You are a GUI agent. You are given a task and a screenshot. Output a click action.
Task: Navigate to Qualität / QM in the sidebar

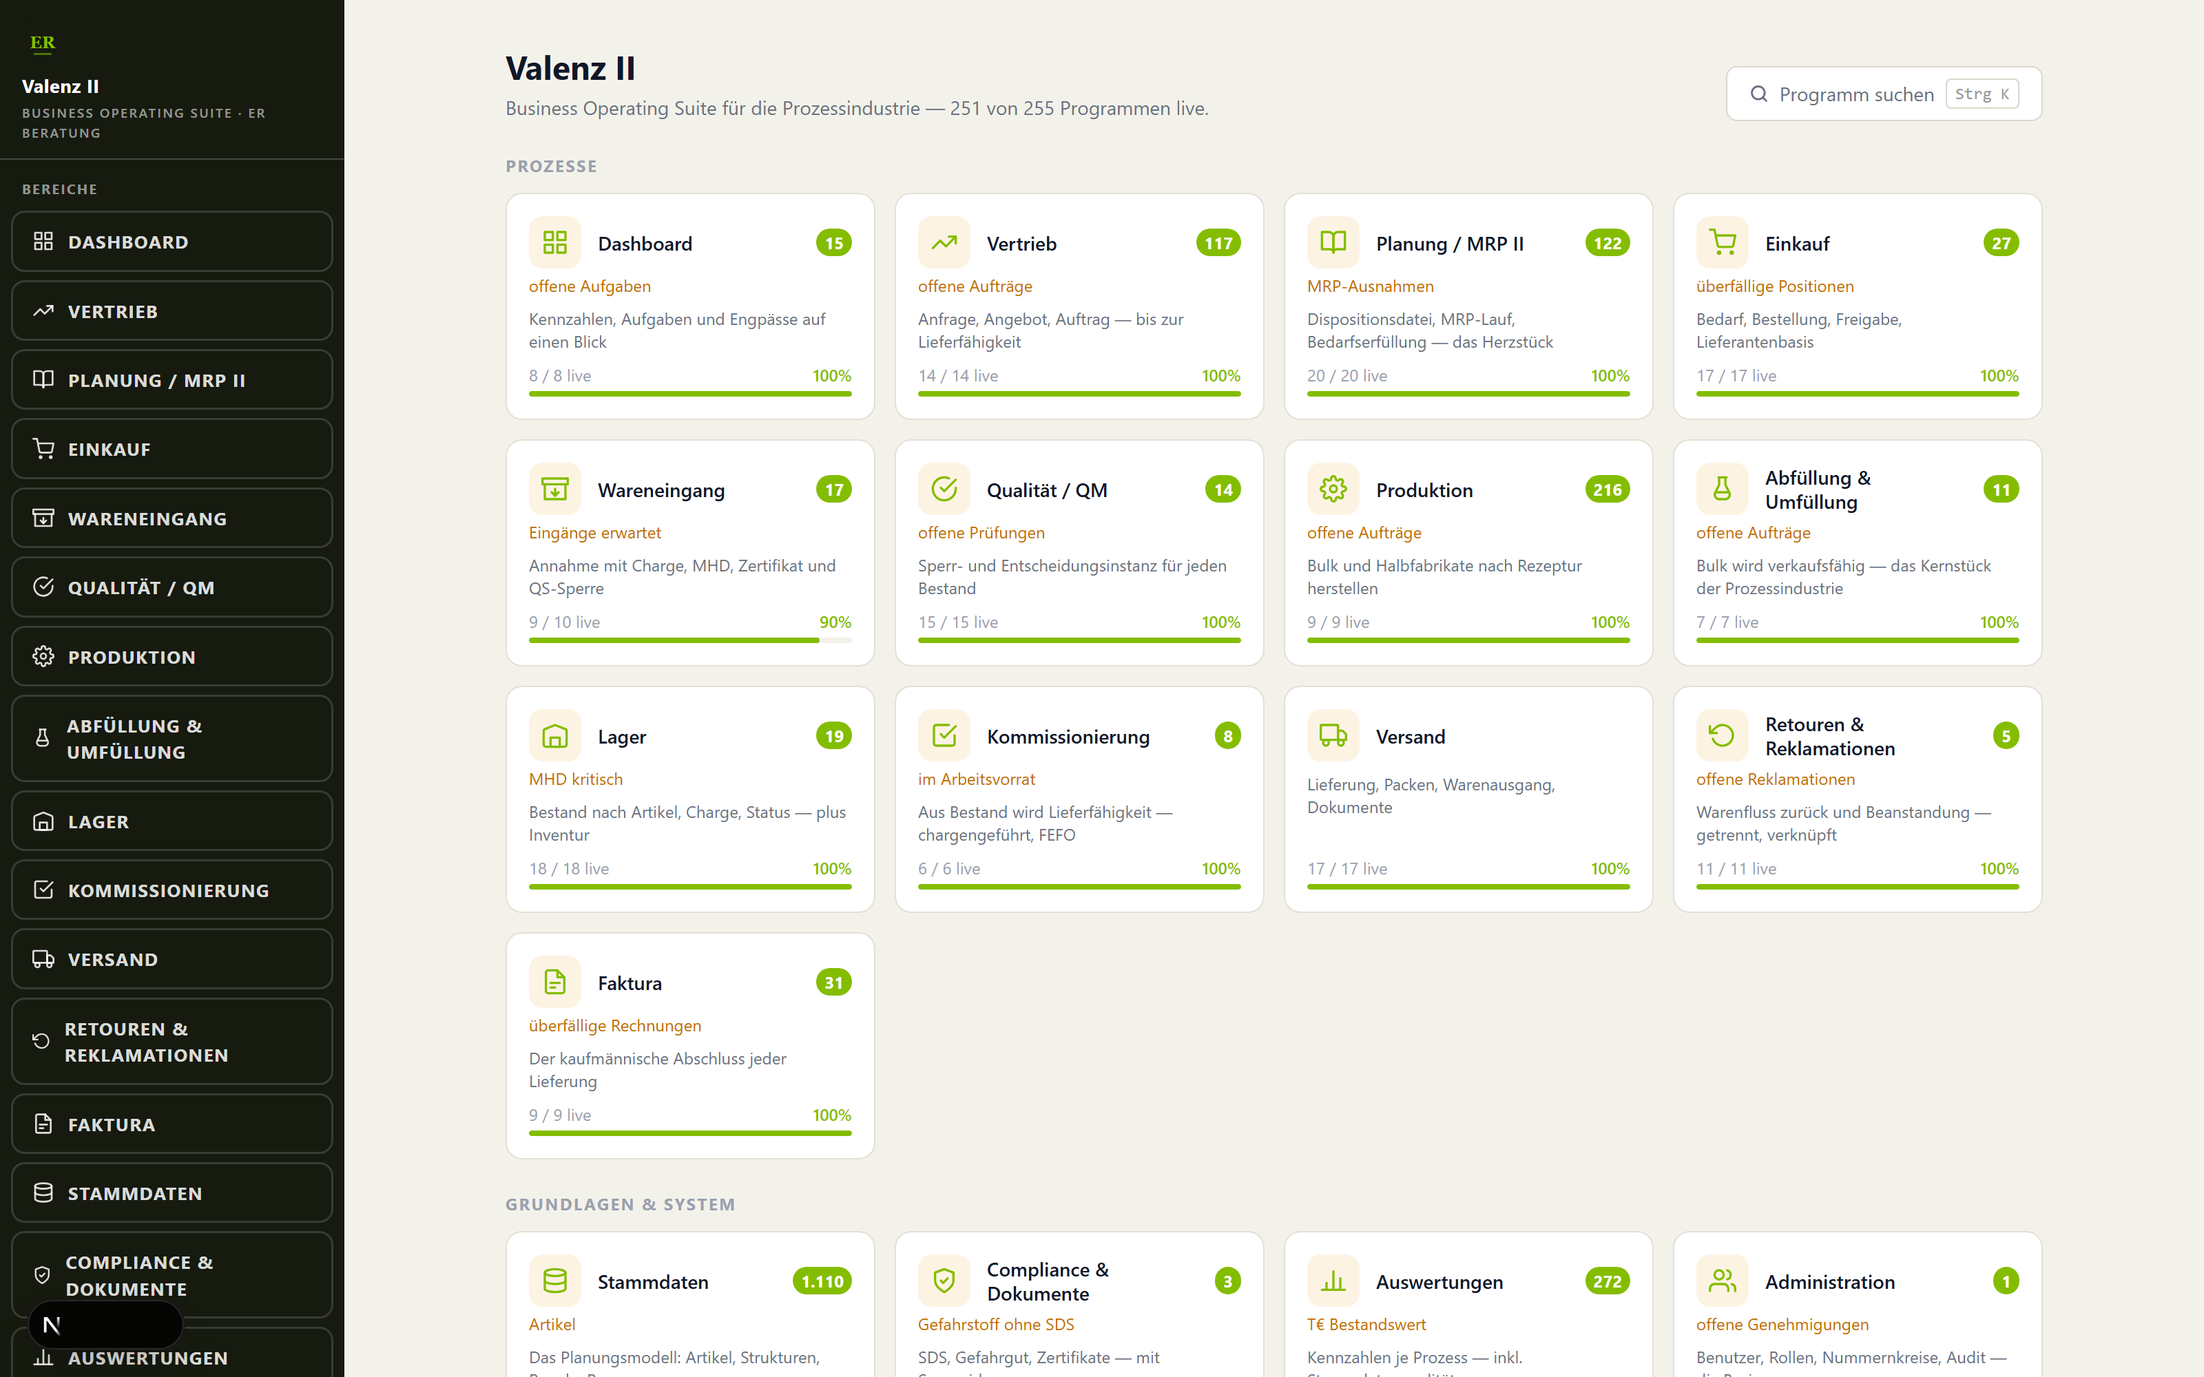click(172, 587)
